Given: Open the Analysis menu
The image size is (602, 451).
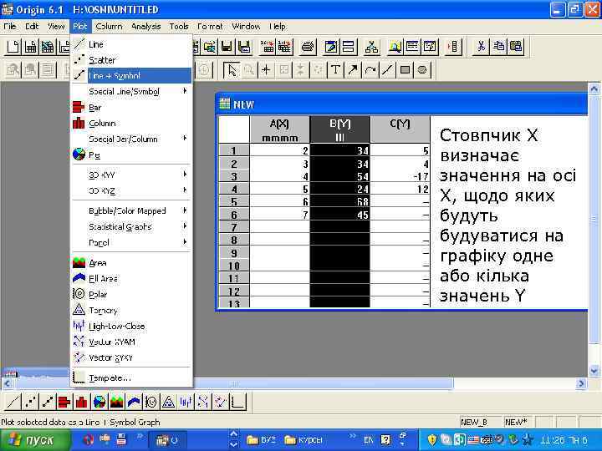Looking at the screenshot, I should 145,27.
